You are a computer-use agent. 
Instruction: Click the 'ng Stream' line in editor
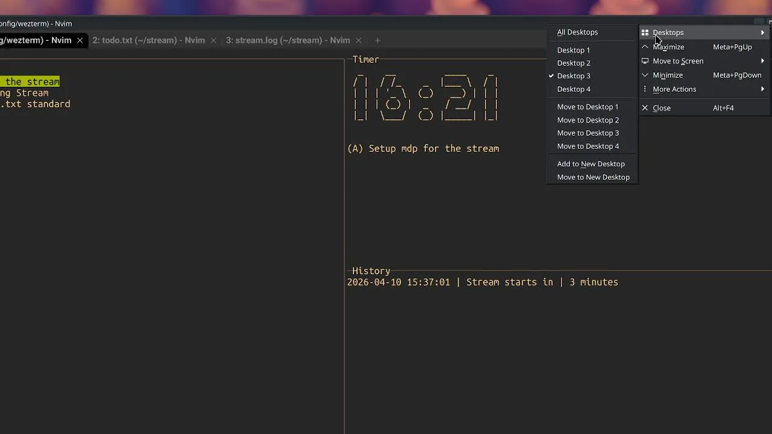[x=24, y=93]
